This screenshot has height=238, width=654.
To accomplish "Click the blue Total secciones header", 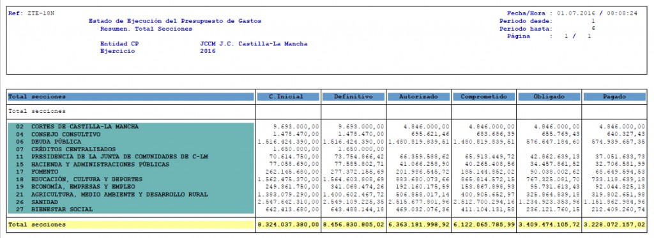I will click(130, 97).
